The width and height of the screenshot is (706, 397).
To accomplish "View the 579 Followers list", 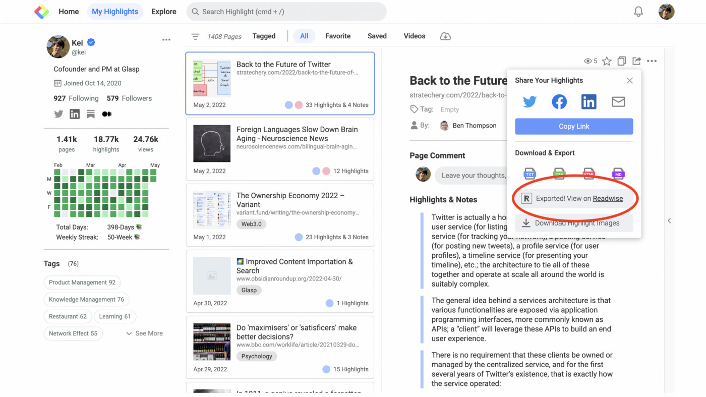I will click(129, 98).
